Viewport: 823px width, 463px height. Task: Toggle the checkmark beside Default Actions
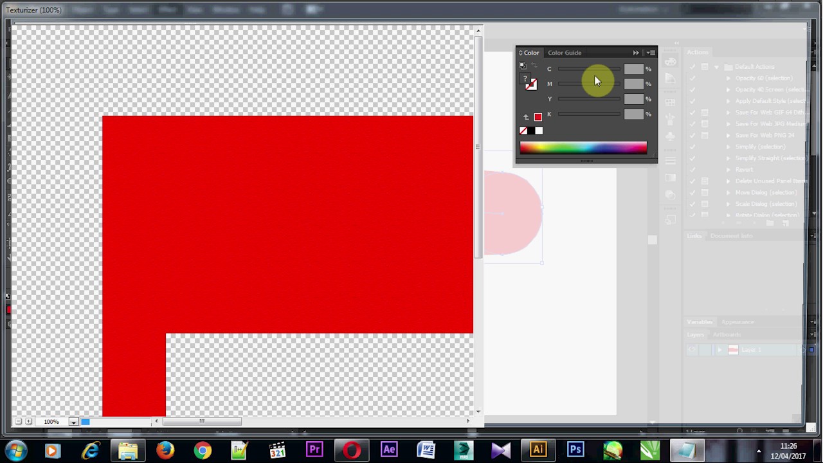coord(692,67)
